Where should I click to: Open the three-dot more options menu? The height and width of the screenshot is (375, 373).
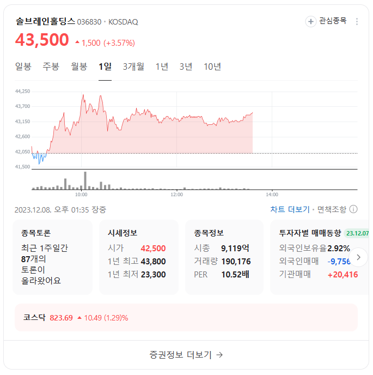coord(357,21)
